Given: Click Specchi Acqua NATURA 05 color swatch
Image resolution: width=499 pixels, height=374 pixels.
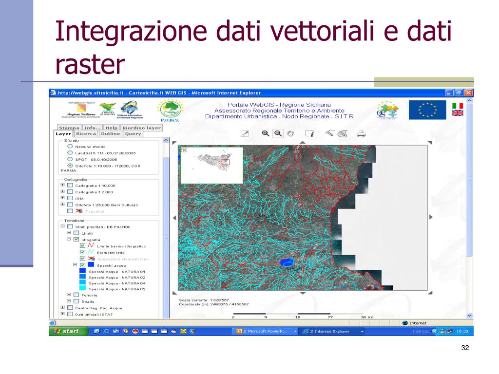Looking at the screenshot, I should 82,288.
